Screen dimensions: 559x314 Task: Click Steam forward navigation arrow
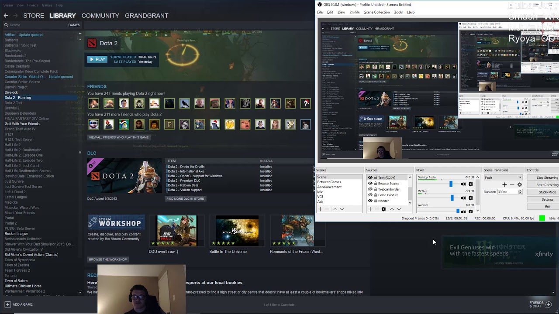[x=16, y=15]
